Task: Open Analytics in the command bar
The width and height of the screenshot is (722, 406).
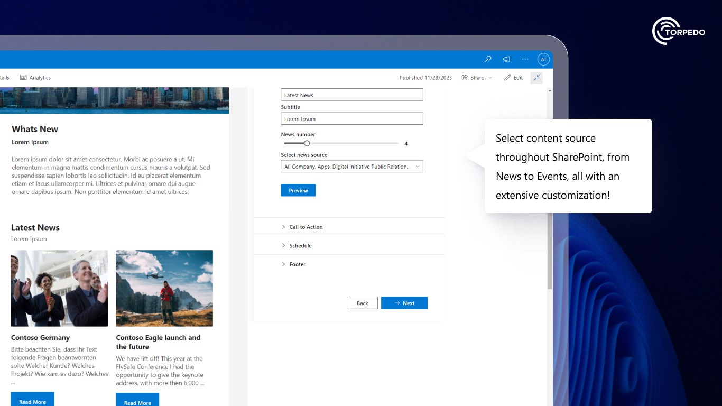Action: 35,78
